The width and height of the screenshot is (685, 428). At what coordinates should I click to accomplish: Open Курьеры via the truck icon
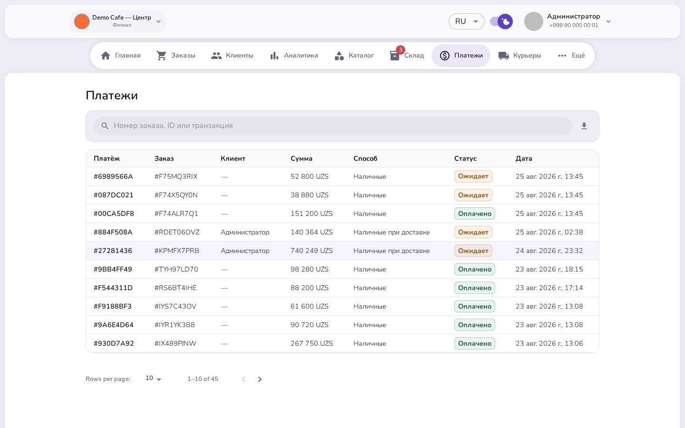point(504,56)
